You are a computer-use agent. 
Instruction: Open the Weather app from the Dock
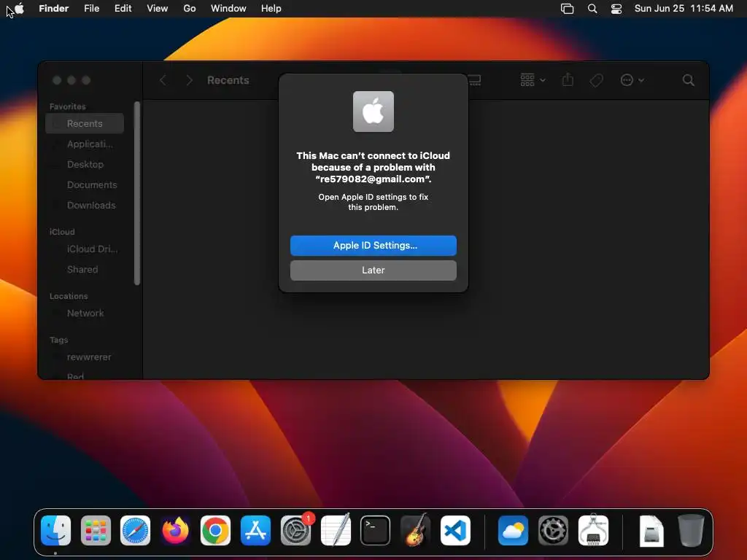coord(513,531)
